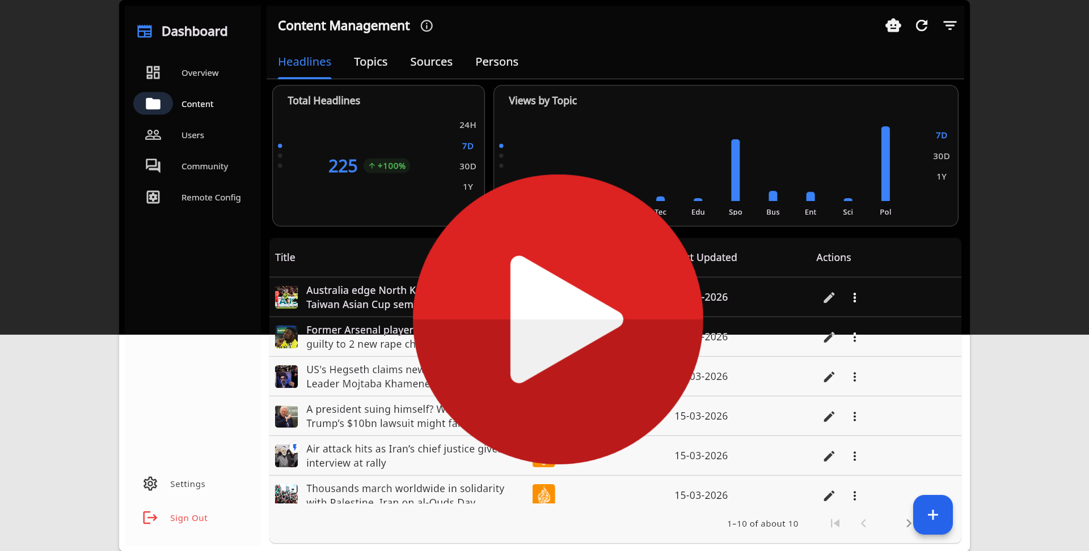The height and width of the screenshot is (551, 1089).
Task: Open the Sources tab
Action: [431, 62]
